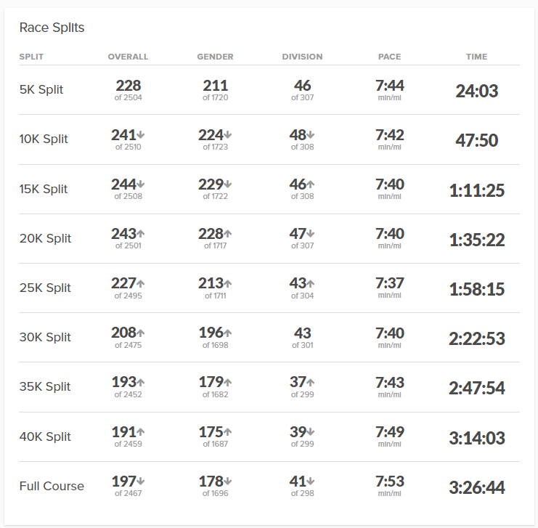Click the up arrow beside 15K division rank 46
The image size is (538, 528).
point(311,184)
